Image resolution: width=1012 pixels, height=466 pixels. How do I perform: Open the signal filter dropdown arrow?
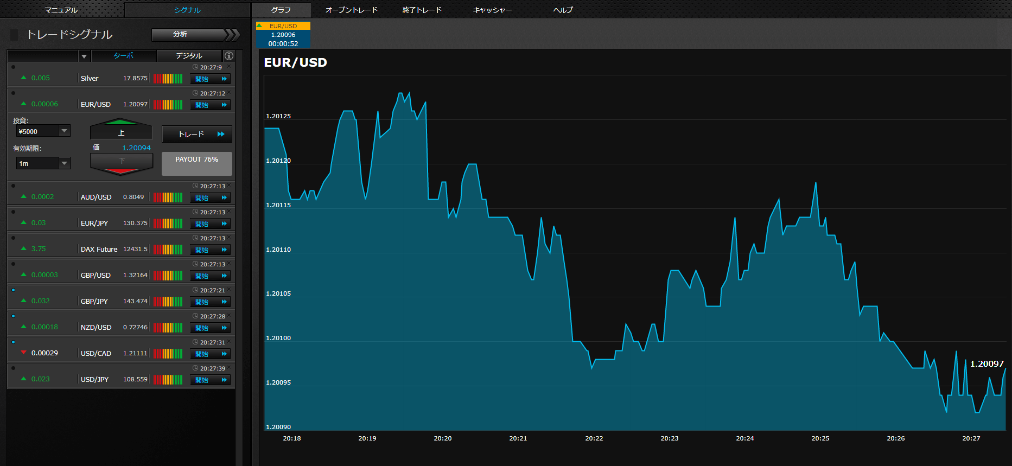tap(84, 56)
